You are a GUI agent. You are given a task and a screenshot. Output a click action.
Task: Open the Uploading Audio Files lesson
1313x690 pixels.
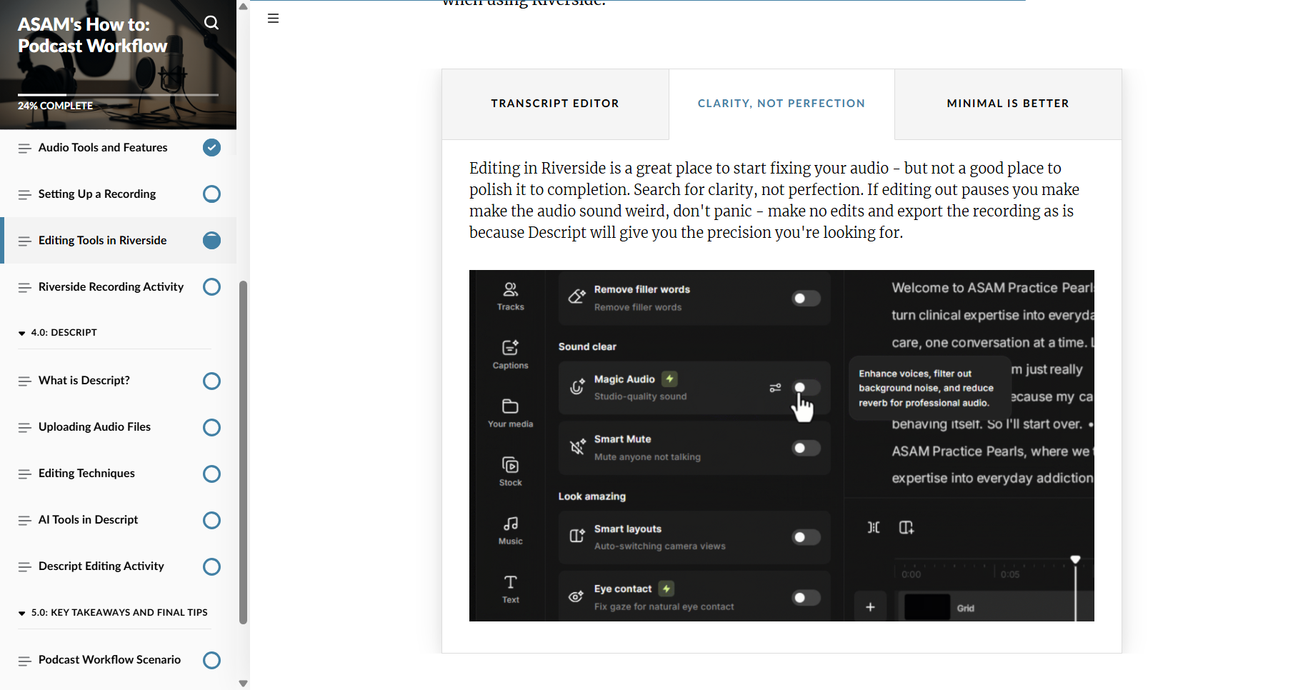point(95,426)
